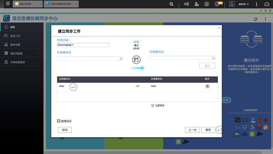
Task: Click the /NAS target folder cell
Action: click(x=153, y=86)
